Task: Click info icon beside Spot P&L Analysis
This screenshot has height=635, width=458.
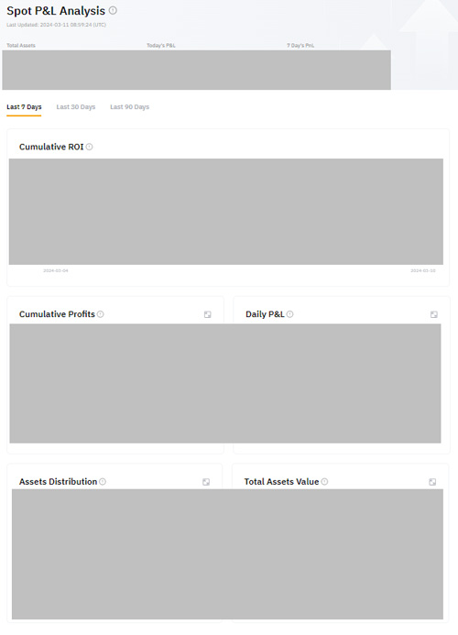Action: [113, 10]
